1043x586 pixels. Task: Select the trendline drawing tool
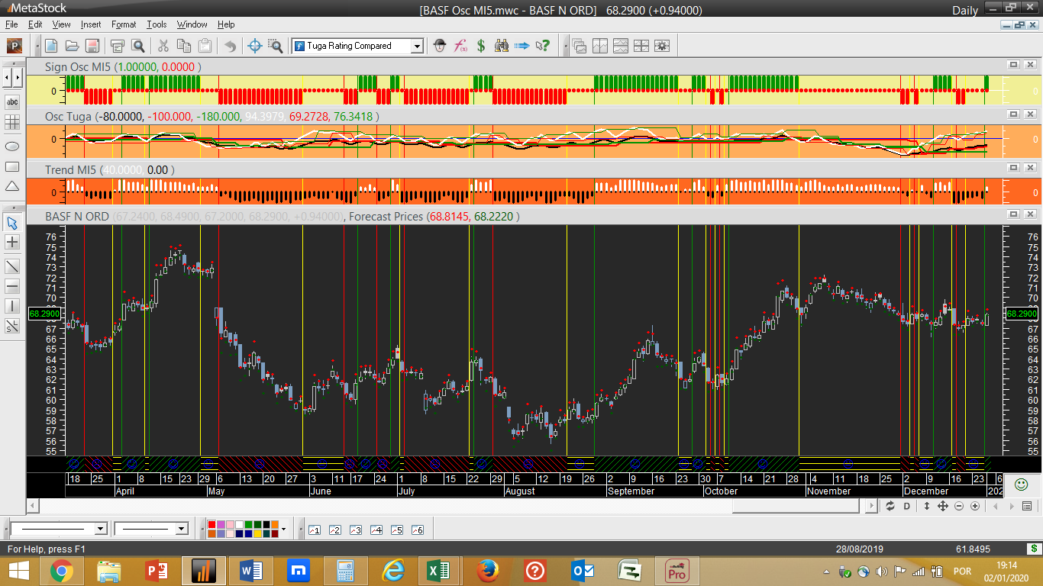[x=12, y=266]
